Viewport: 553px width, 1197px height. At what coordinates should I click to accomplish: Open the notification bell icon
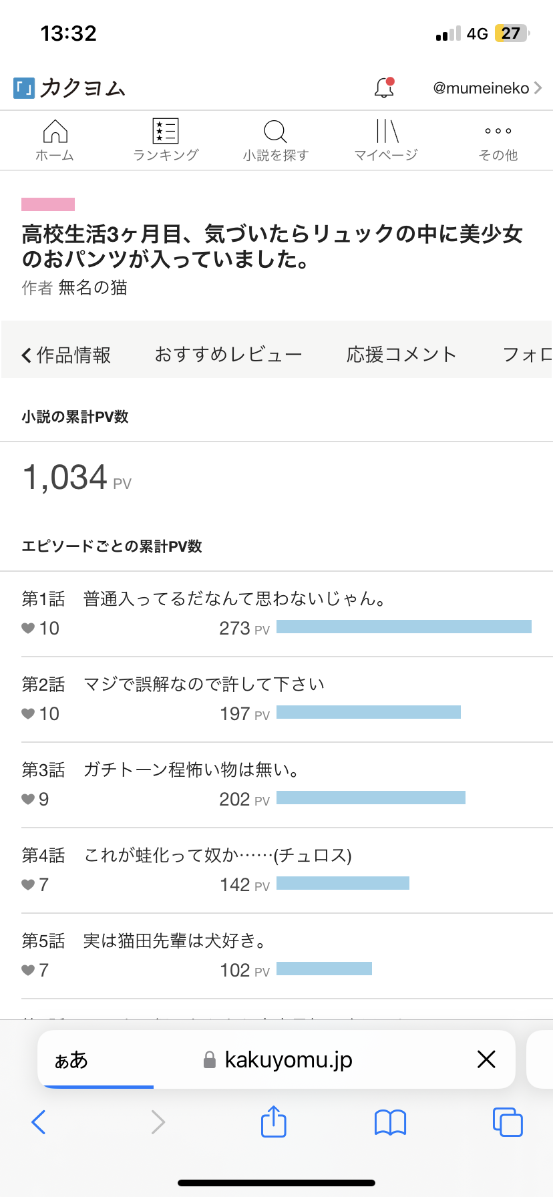tap(384, 88)
